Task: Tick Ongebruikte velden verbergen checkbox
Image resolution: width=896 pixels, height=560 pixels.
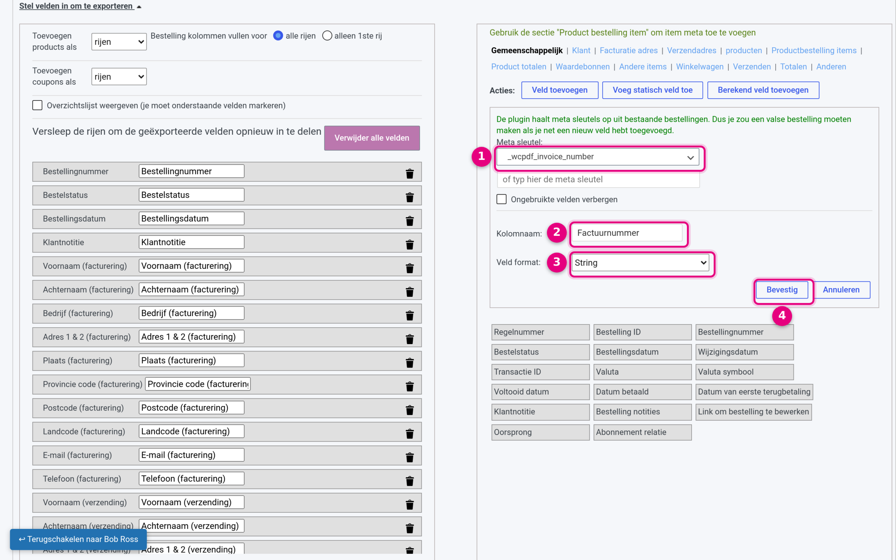Action: click(501, 199)
